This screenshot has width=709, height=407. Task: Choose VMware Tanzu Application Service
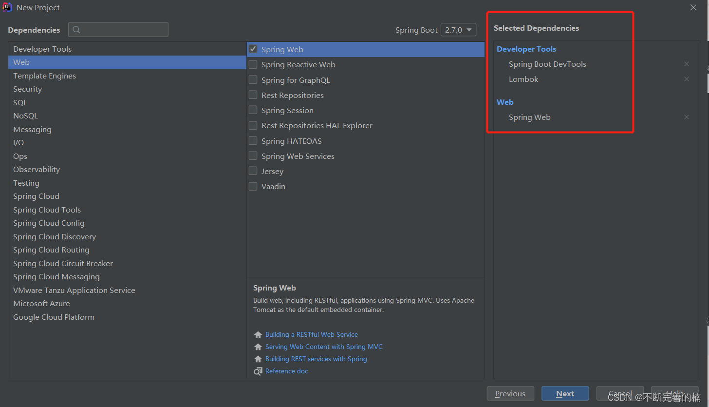[127, 290]
